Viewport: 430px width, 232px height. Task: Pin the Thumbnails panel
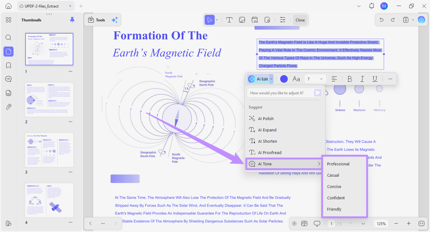coord(72,20)
